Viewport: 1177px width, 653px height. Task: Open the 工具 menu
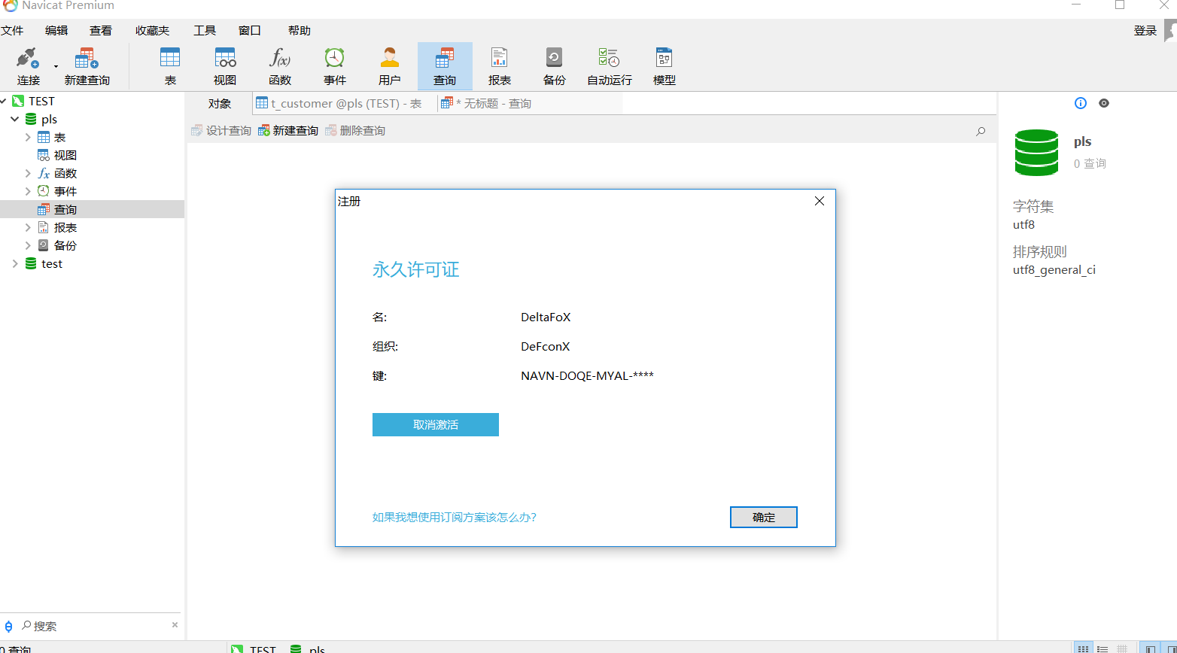[205, 30]
